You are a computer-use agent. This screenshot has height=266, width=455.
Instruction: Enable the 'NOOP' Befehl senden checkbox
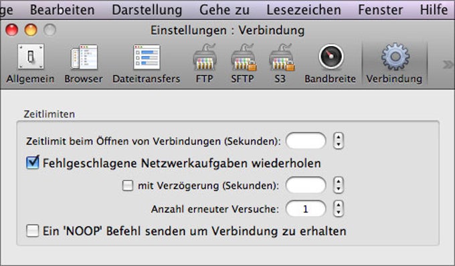[32, 231]
